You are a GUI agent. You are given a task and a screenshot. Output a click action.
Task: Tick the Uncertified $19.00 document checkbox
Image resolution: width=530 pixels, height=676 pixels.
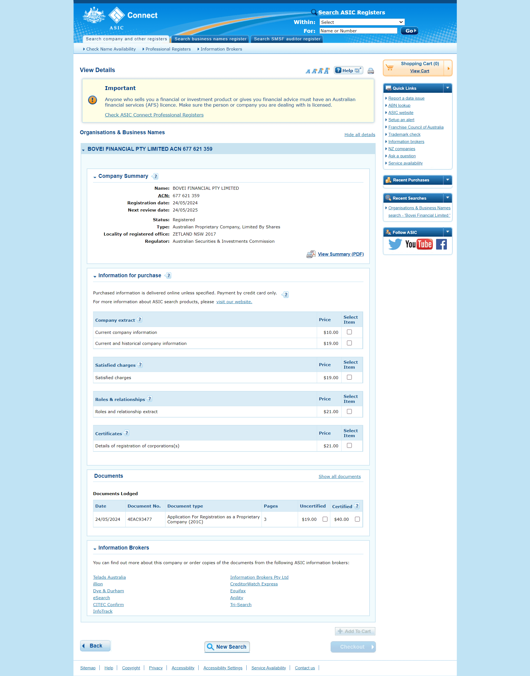[325, 519]
